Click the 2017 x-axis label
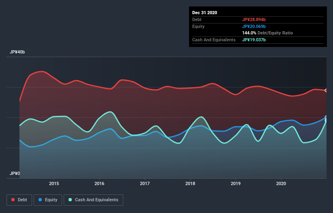The width and height of the screenshot is (333, 213). [x=145, y=183]
